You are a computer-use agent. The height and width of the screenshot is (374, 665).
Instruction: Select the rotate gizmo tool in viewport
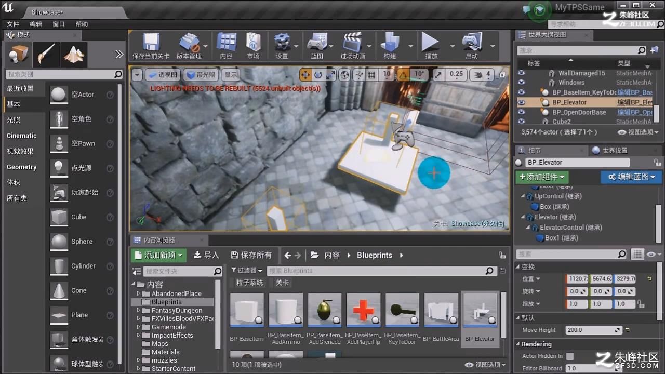click(x=318, y=75)
